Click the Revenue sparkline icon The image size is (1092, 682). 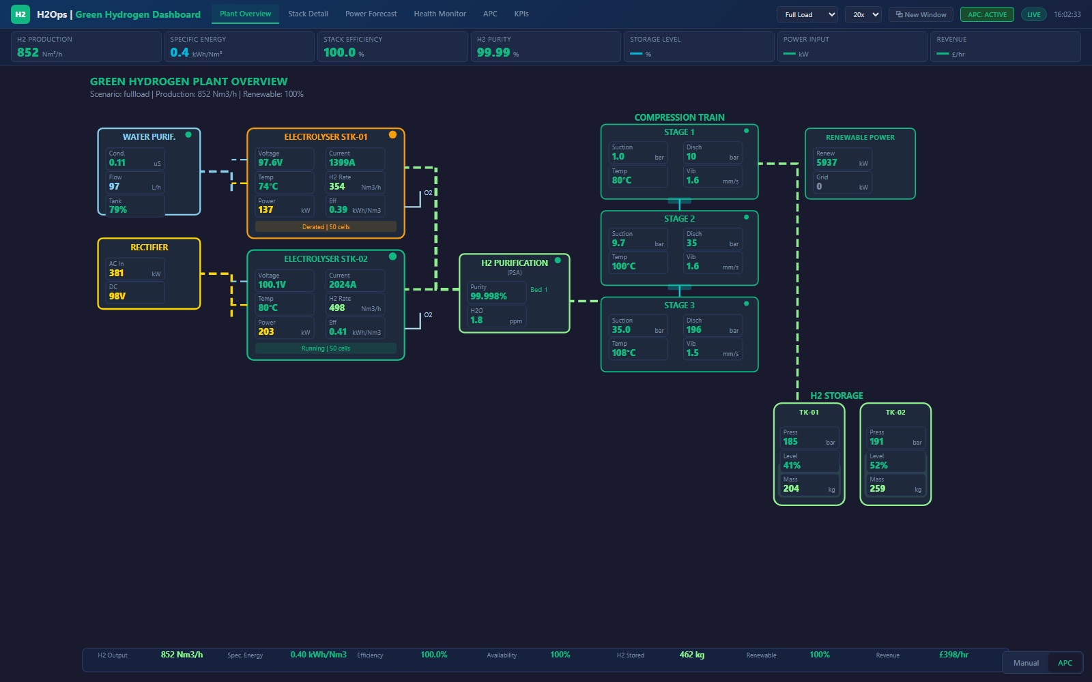[x=946, y=54]
